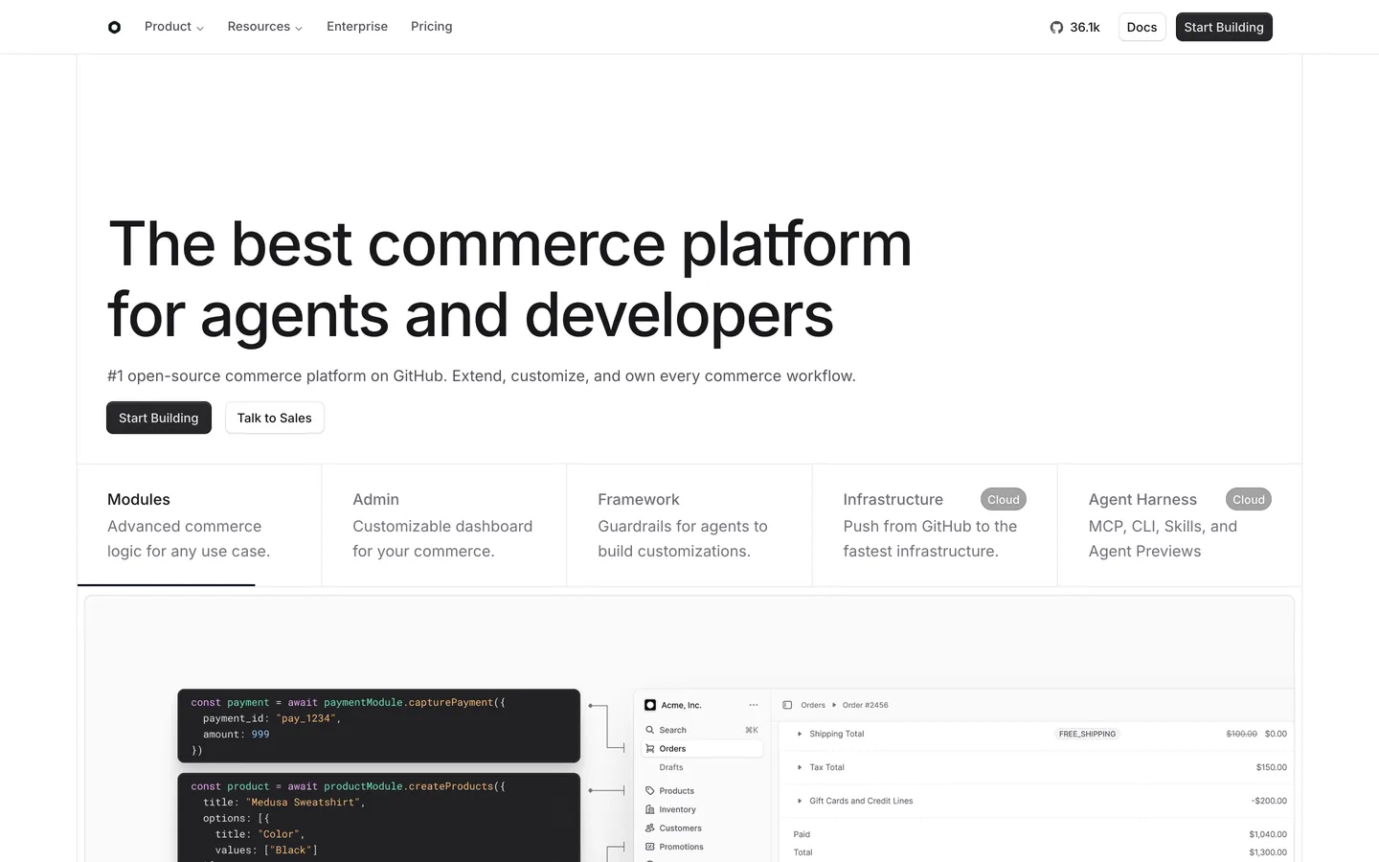This screenshot has width=1379, height=862.
Task: Click the Search magnifier icon in the sidebar
Action: point(650,730)
